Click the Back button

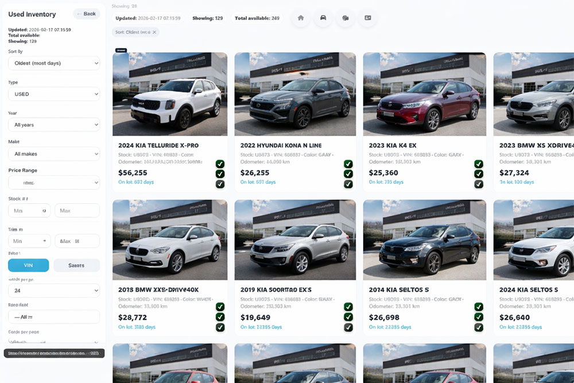tap(87, 13)
